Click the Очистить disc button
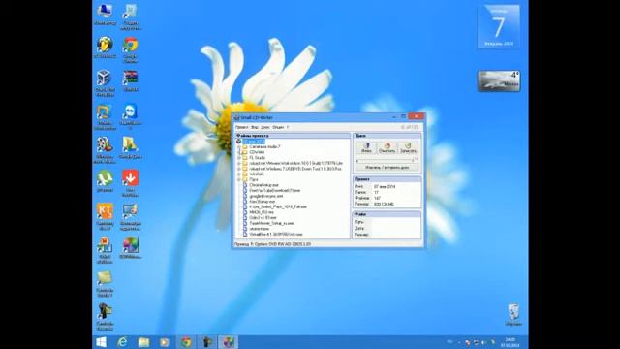Image resolution: width=620 pixels, height=349 pixels. (387, 148)
